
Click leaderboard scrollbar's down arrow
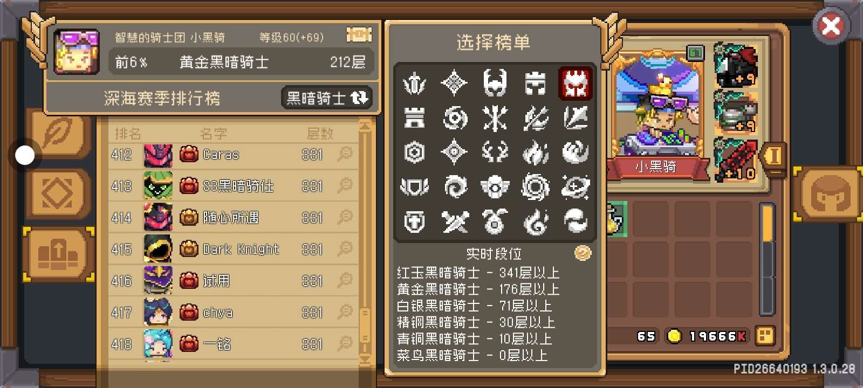click(365, 359)
